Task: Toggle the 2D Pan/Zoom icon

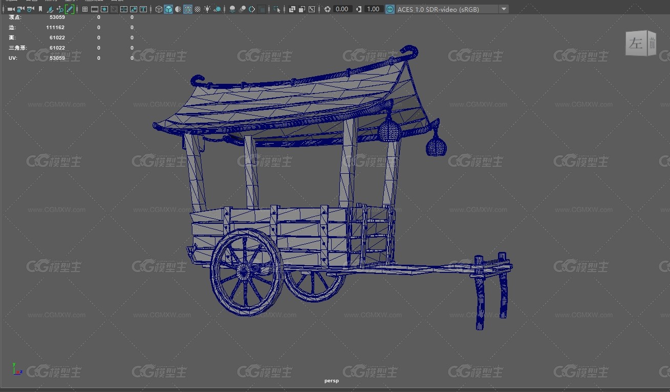Action: (60, 9)
